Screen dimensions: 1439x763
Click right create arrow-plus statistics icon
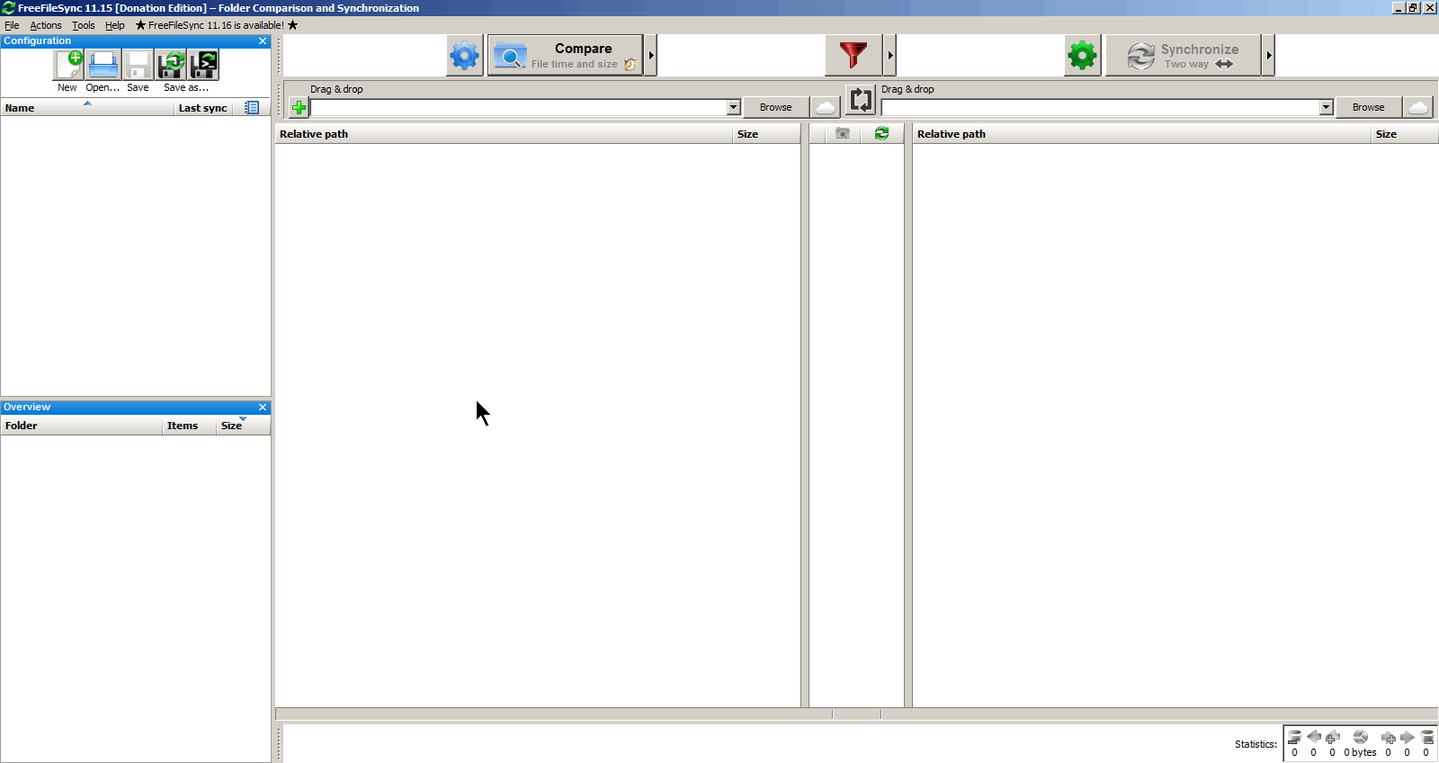tap(1389, 737)
